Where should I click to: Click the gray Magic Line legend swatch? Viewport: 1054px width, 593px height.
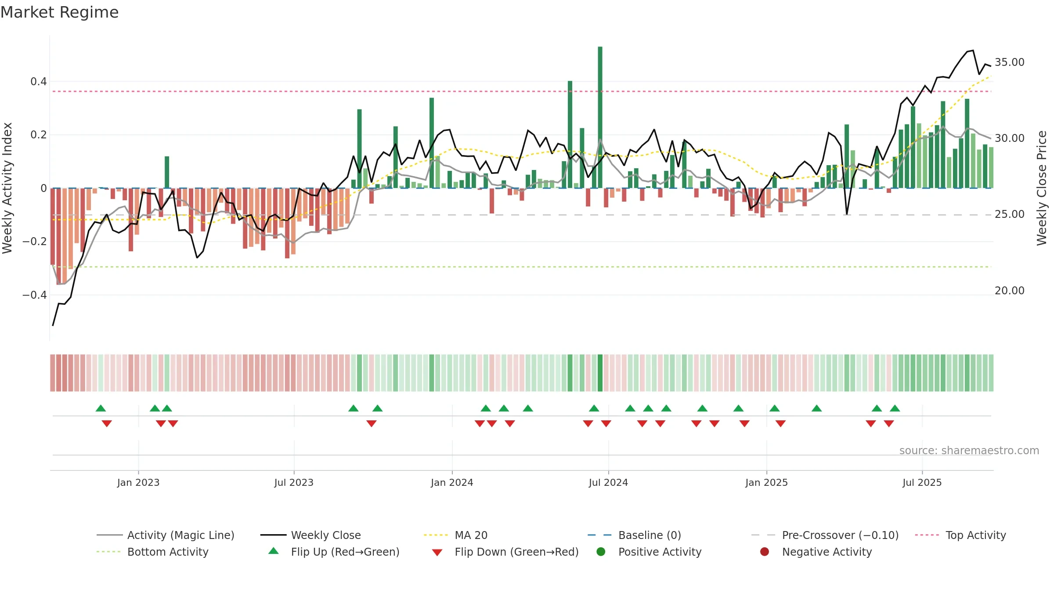tap(109, 535)
